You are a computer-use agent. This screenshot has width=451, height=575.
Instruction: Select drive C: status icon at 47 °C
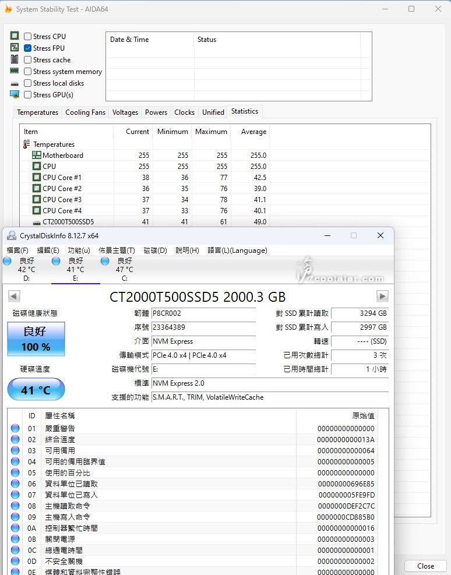coord(105,262)
